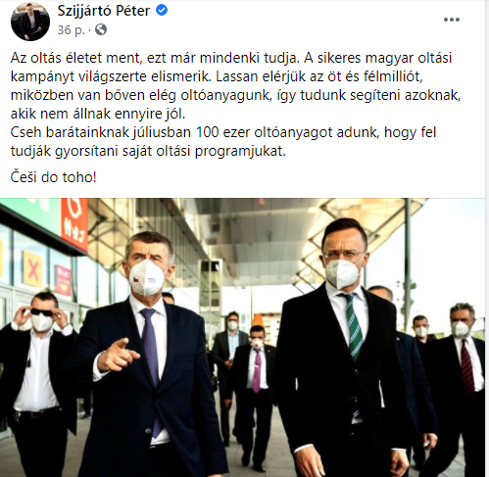Click the text 'akik nem állnak ennyire jól.'
This screenshot has height=477, width=489.
tap(98, 114)
